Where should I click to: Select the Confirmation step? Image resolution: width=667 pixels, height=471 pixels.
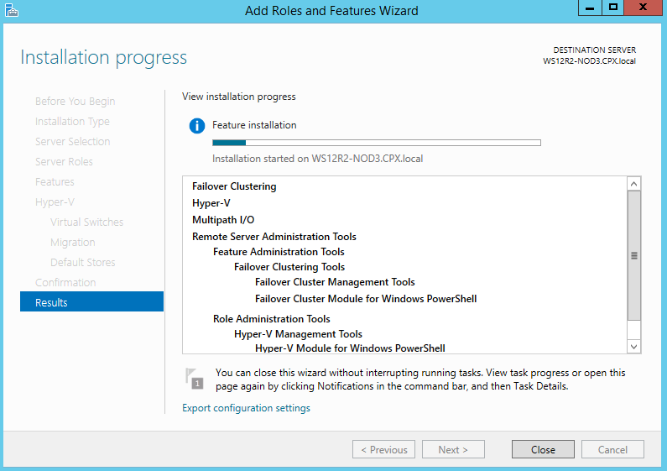65,282
